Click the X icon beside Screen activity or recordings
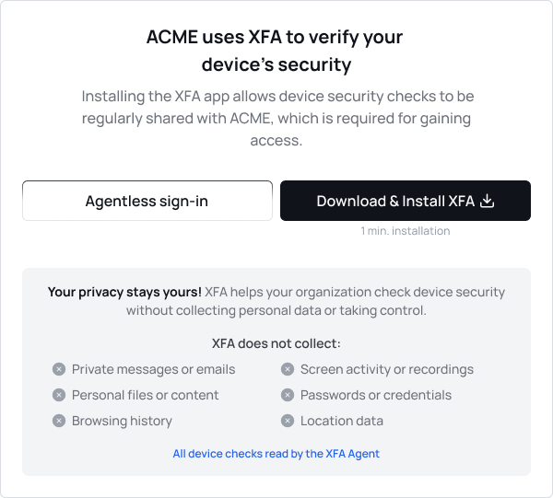This screenshot has height=498, width=553. pyautogui.click(x=288, y=369)
